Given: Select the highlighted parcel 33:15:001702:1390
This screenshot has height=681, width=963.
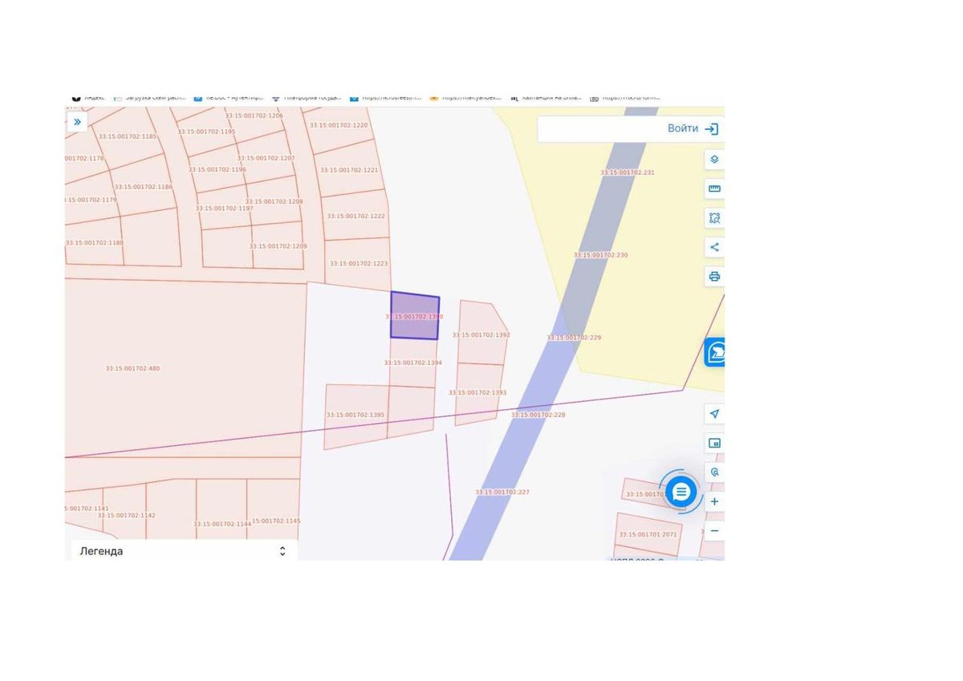Looking at the screenshot, I should pos(415,316).
